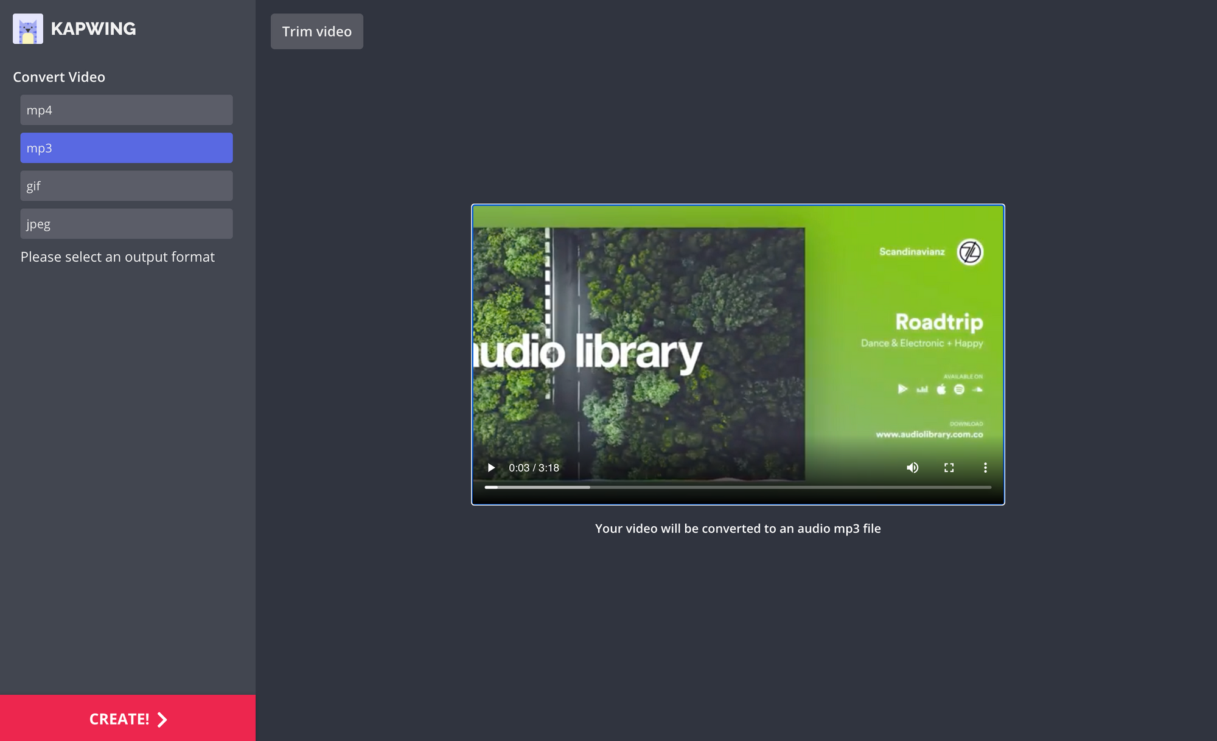Play the video preview
Screen dimensions: 1217x741
pos(491,468)
